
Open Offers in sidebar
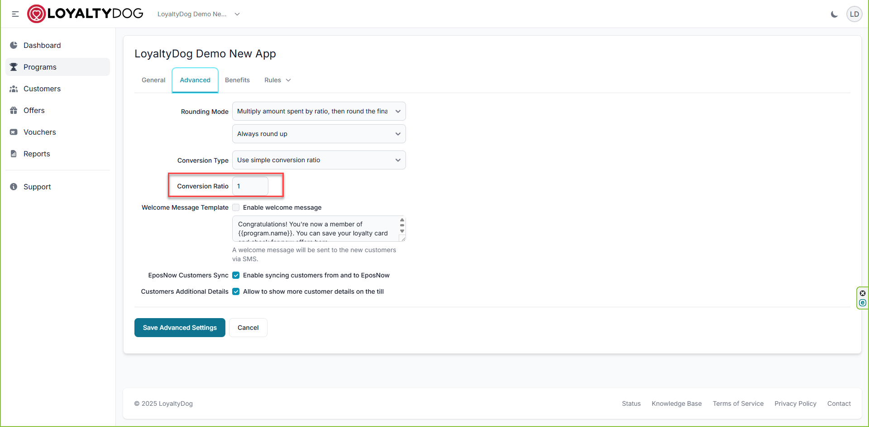(x=57, y=110)
